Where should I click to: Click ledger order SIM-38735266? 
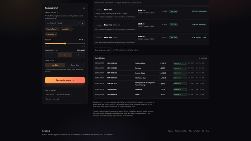112,73
